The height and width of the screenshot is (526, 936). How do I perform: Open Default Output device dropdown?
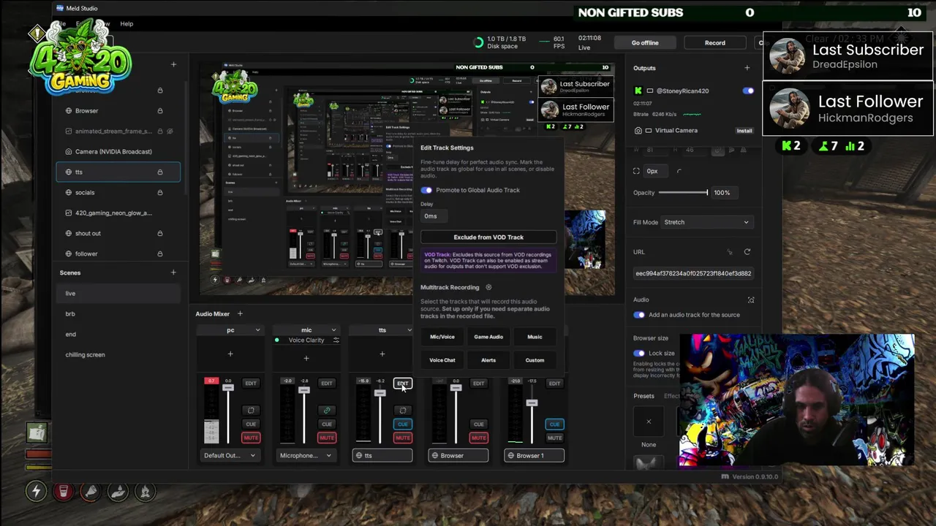click(230, 455)
